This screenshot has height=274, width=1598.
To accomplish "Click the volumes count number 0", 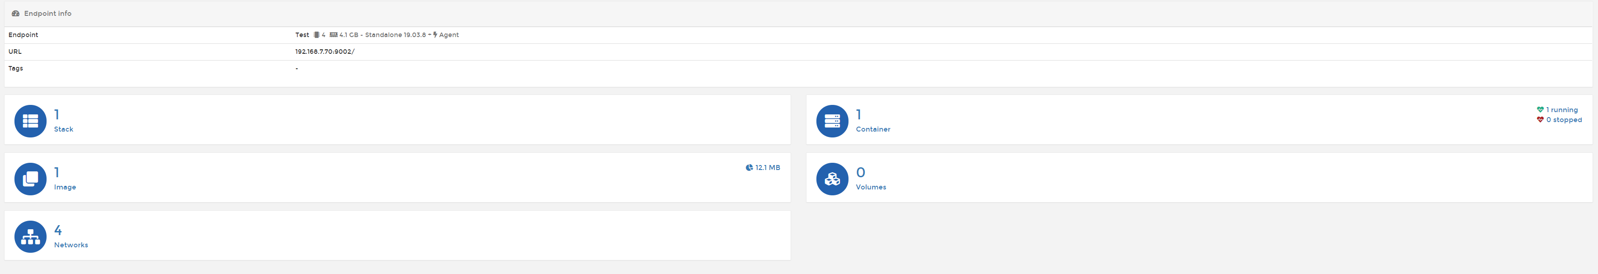I will (x=860, y=172).
